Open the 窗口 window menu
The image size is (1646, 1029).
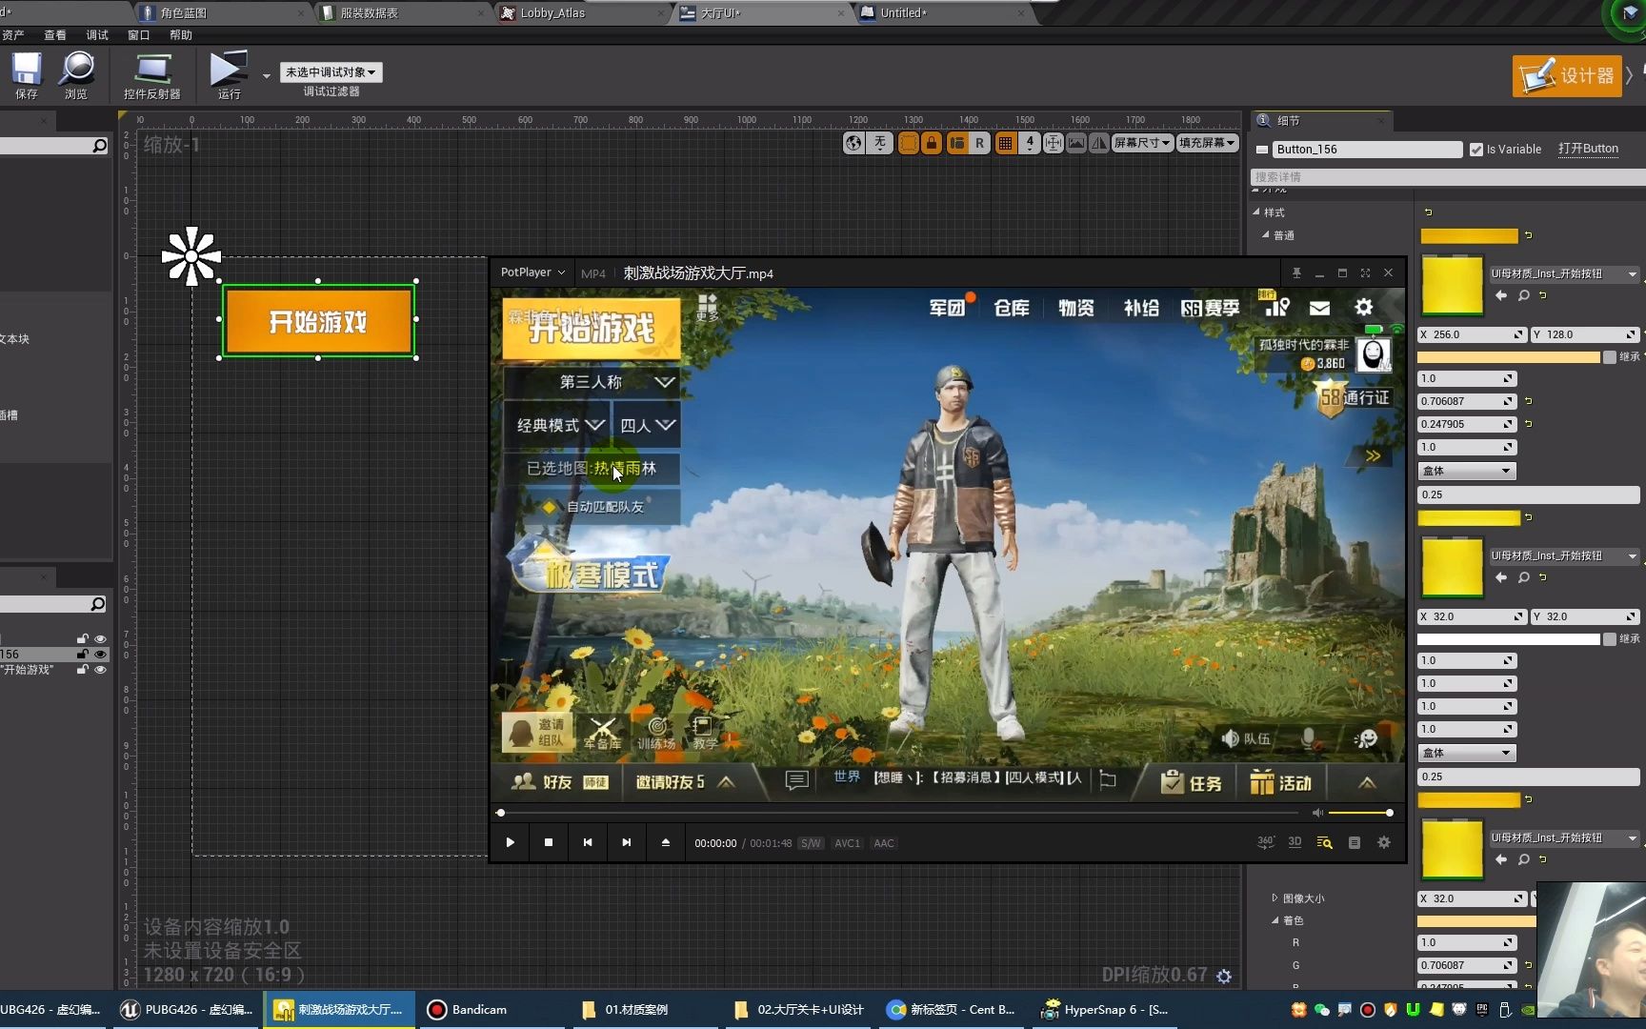coord(139,35)
